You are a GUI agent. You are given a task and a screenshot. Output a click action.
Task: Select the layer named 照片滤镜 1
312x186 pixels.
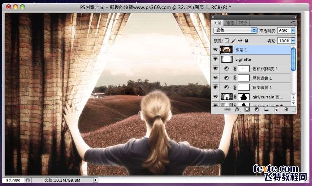(262, 78)
